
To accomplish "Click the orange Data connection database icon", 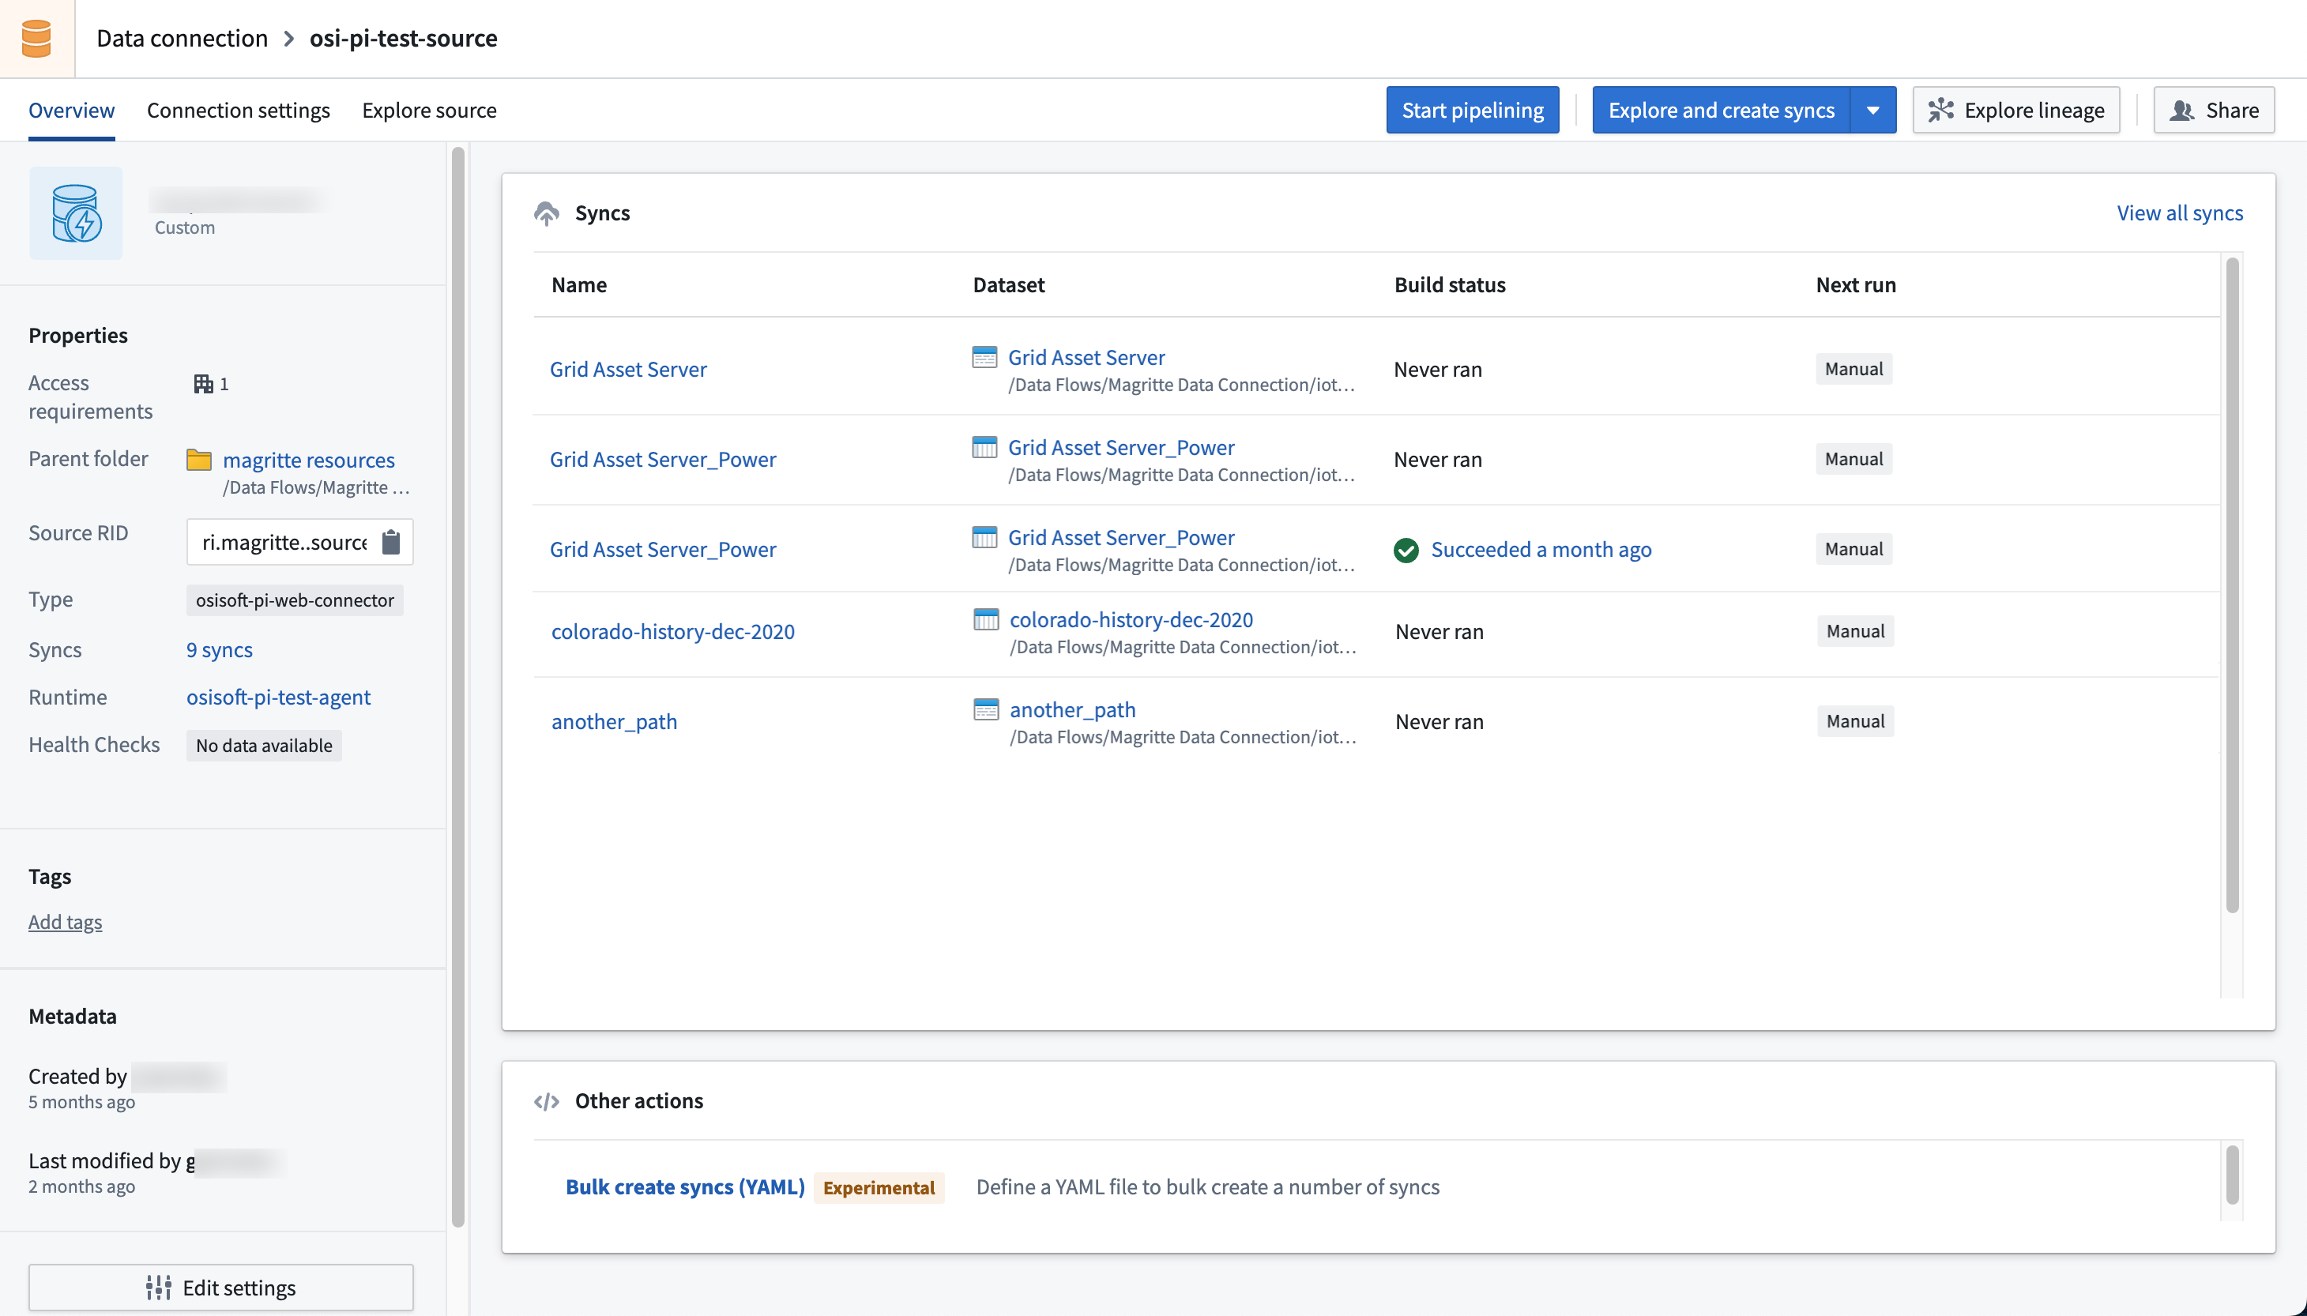I will [36, 38].
